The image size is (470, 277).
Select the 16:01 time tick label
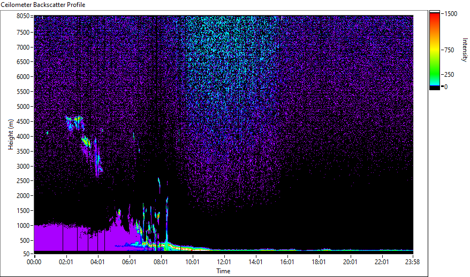click(x=287, y=262)
